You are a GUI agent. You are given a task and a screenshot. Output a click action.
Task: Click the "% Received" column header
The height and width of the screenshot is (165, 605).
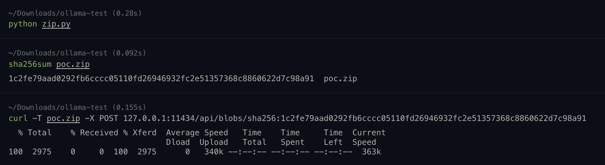[94, 133]
